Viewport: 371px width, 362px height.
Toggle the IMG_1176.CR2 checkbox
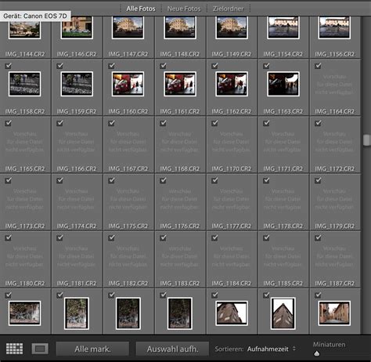pyautogui.click(x=163, y=180)
